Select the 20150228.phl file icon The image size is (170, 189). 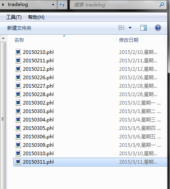(x=18, y=94)
